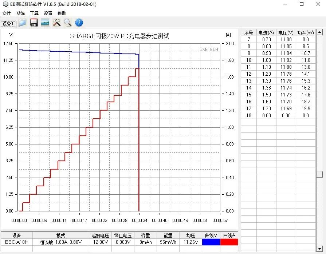Click the save floppy disk icon
326x254 pixels.
(34, 23)
